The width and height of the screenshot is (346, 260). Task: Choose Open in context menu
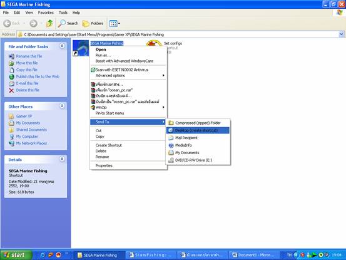(128, 49)
